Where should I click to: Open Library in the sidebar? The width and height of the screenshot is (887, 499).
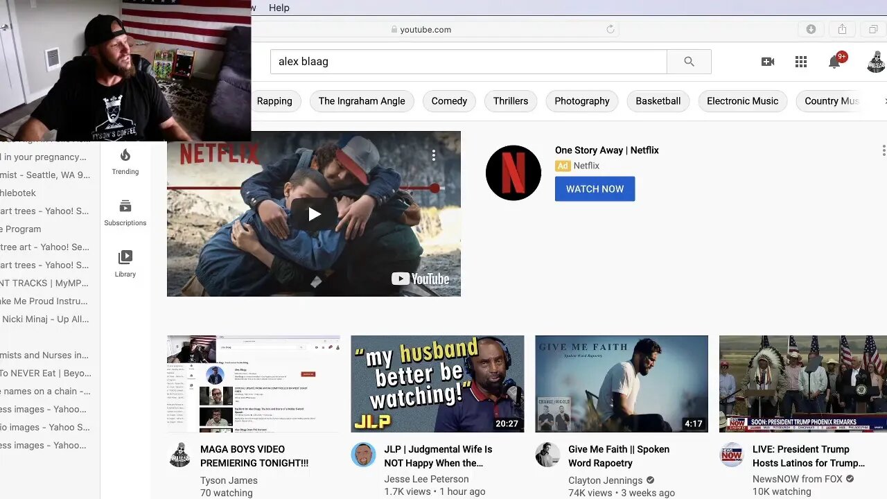[x=125, y=263]
